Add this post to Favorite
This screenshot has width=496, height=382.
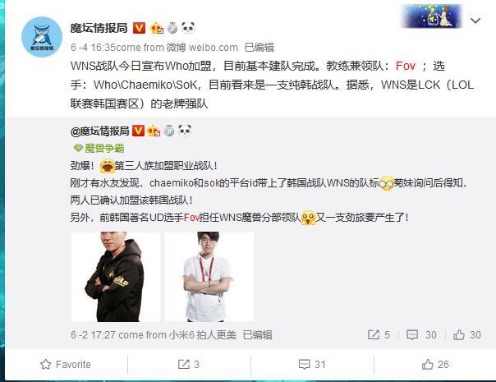click(x=66, y=364)
